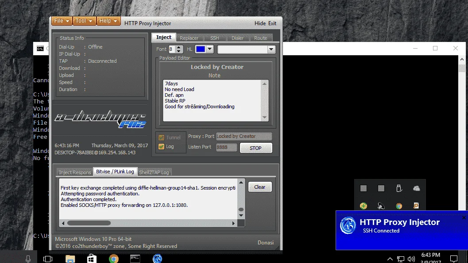Switch to the Dialer tab
The width and height of the screenshot is (468, 263).
237,38
